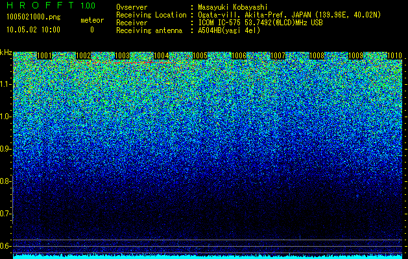
Task: Click the 1.0.0 version number
Action: point(88,6)
